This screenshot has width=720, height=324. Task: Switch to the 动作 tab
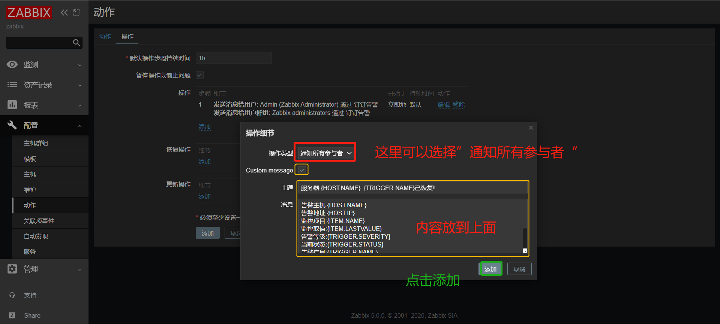coord(105,37)
